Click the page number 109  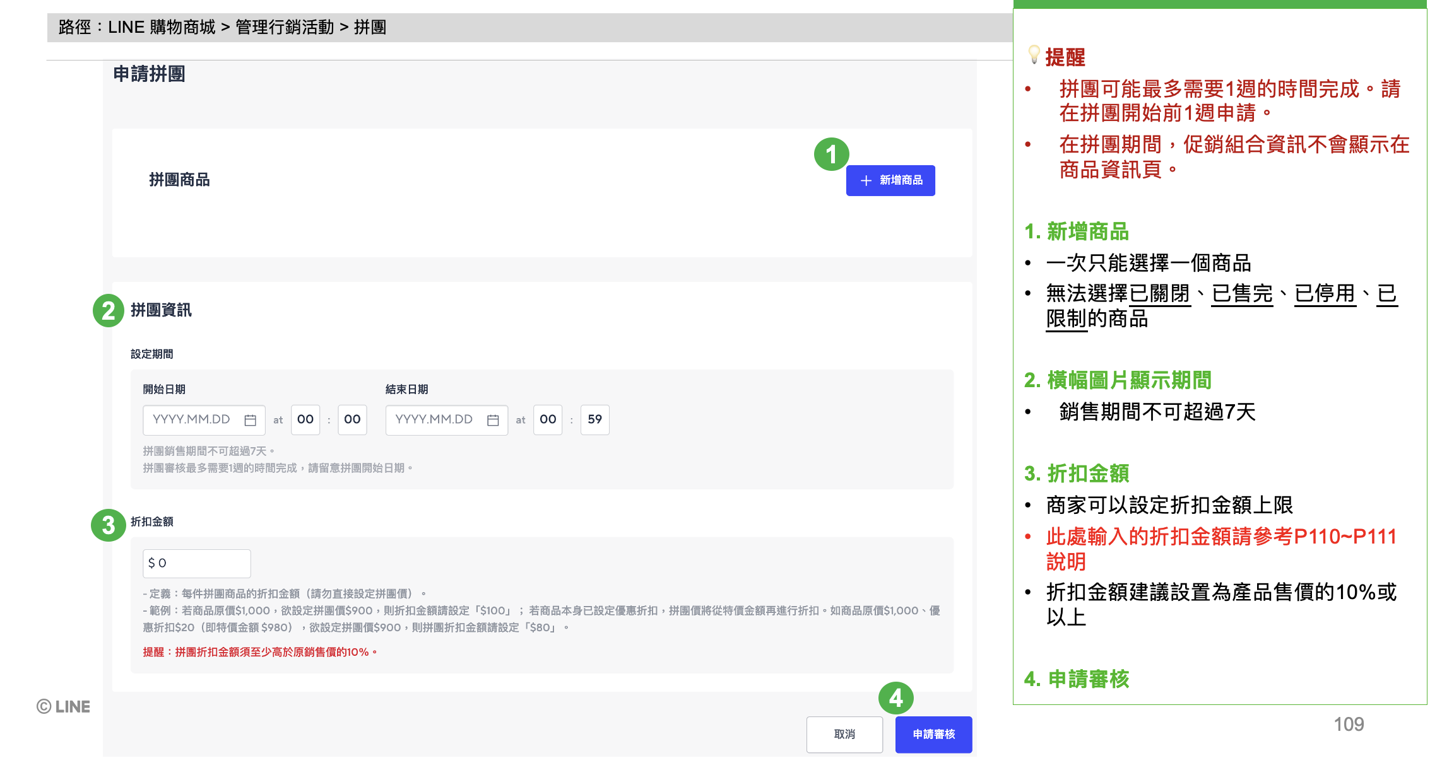[1349, 724]
